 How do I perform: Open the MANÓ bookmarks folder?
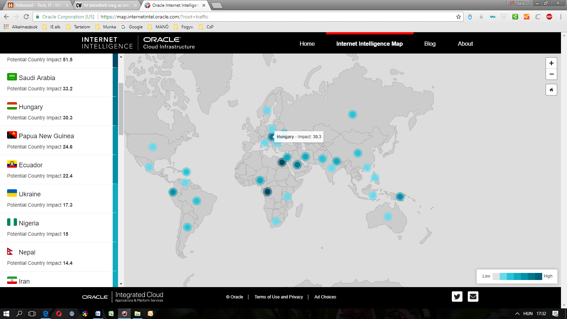158,27
